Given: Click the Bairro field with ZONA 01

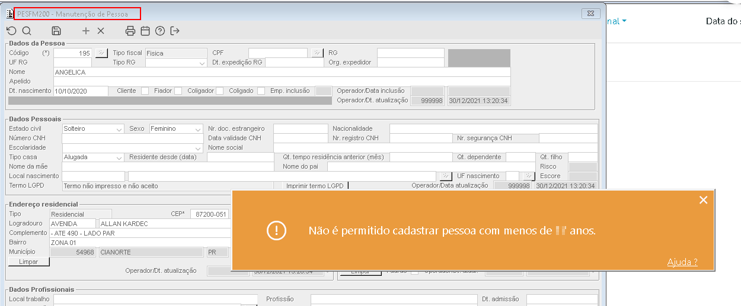Looking at the screenshot, I should pos(140,243).
